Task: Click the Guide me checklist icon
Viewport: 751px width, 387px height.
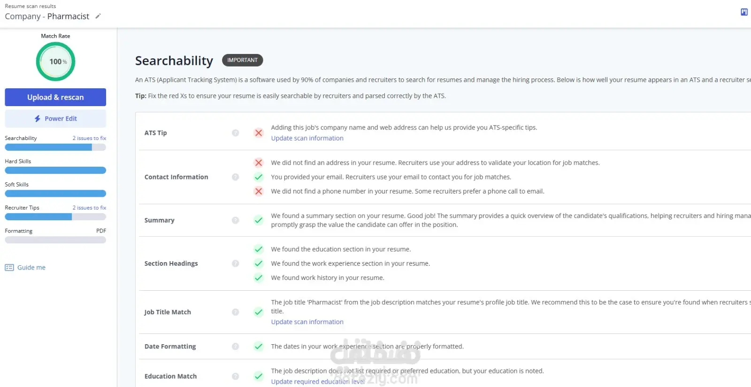Action: 9,268
